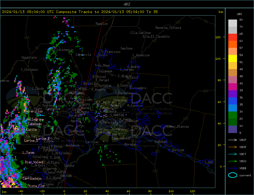Click the 'dBZ' title at the top center
The width and height of the screenshot is (254, 195).
click(127, 4)
